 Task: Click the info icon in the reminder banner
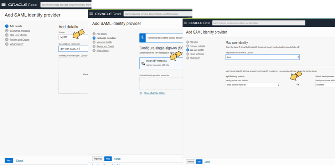point(143,37)
